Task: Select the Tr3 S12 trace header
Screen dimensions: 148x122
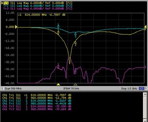Action: [x=38, y=8]
